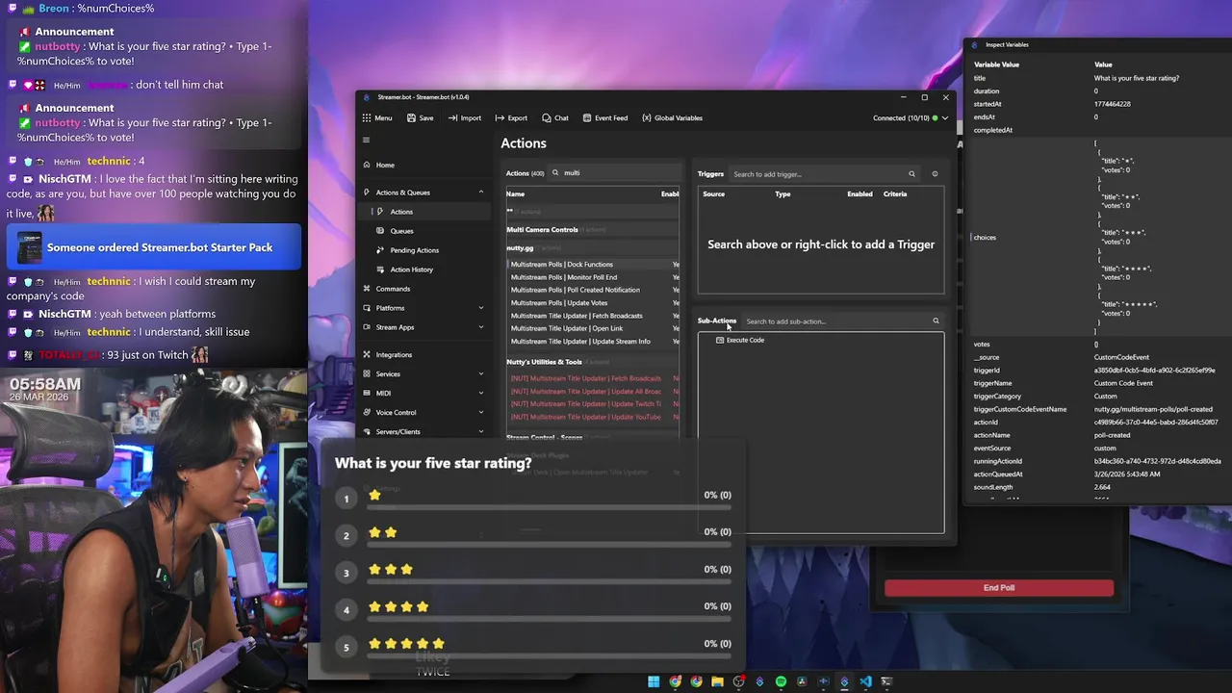The width and height of the screenshot is (1232, 693).
Task: Open Queues from the sidebar icon
Action: click(x=380, y=231)
